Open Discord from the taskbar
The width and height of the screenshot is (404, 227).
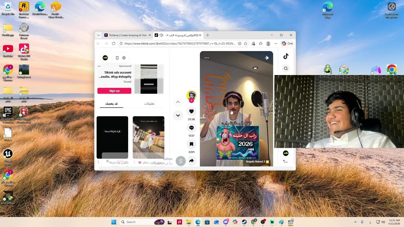coord(226,222)
